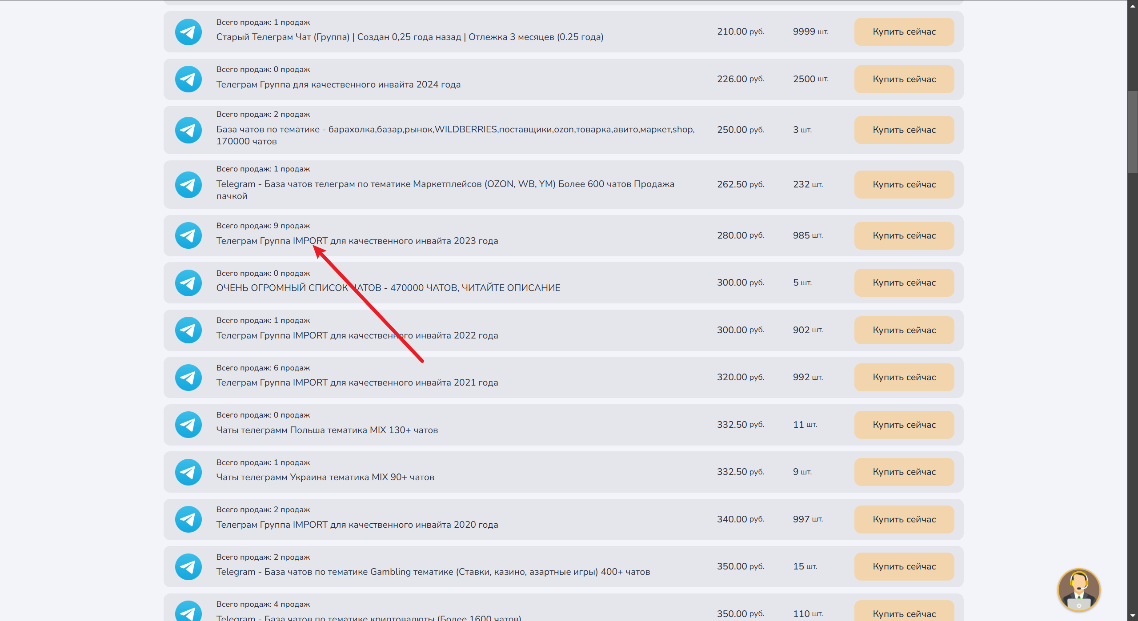
Task: Click Купить сейчас for 340.00 руб. item
Action: (904, 519)
